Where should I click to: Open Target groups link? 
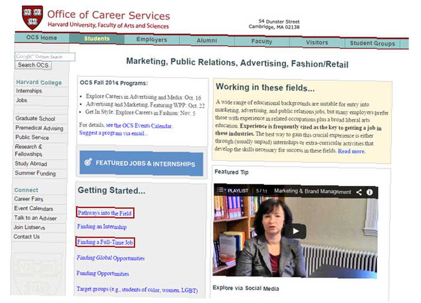[137, 290]
